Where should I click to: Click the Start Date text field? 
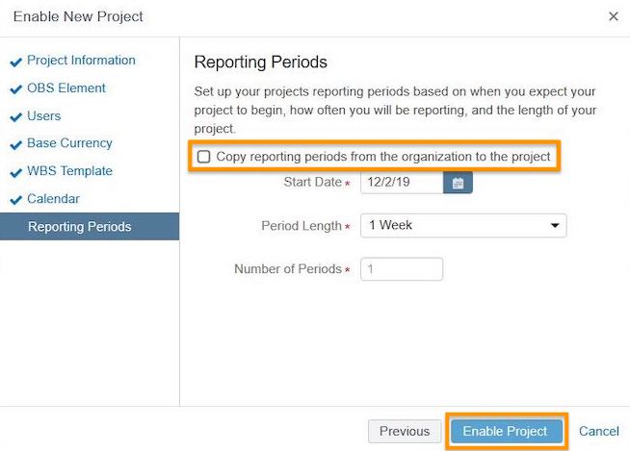[402, 183]
